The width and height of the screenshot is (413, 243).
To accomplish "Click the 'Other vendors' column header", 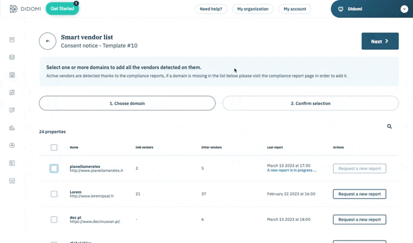I will click(211, 148).
